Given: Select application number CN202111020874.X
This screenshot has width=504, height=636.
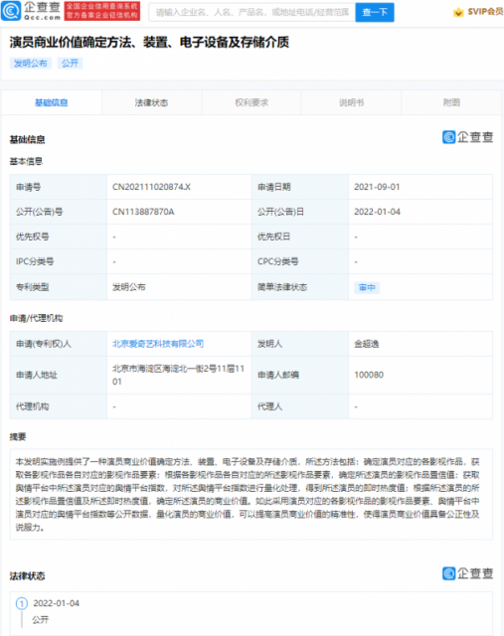Looking at the screenshot, I should pos(151,187).
